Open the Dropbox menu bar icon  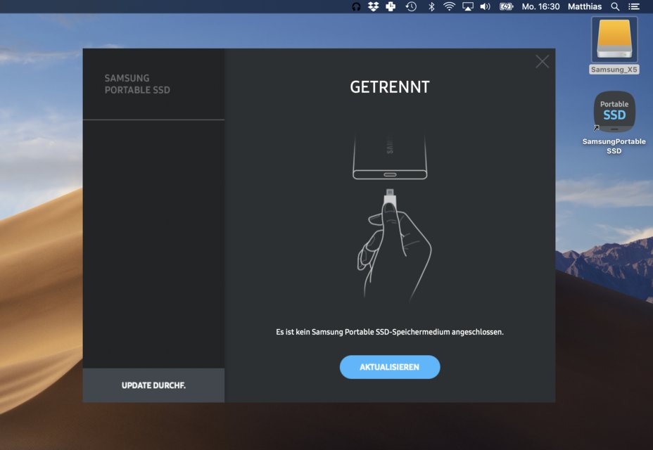pos(374,6)
